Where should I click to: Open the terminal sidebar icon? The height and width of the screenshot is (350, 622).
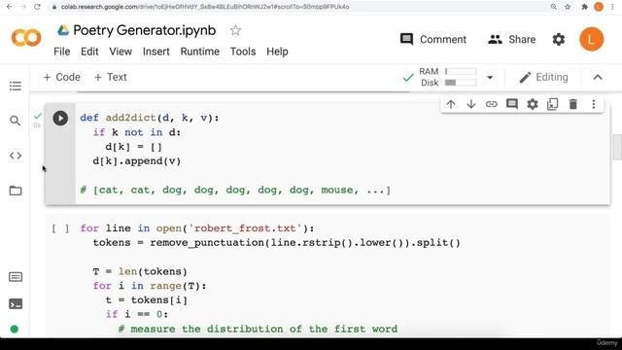[x=16, y=304]
